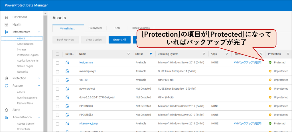The image size is (292, 132).
Task: Open Restore Plans in the sidebar
Action: click(x=25, y=103)
